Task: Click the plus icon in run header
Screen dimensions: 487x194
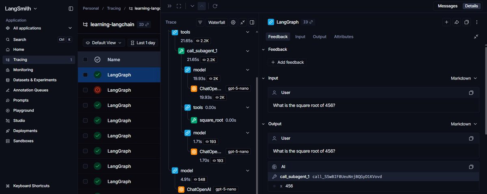Action: (446, 22)
